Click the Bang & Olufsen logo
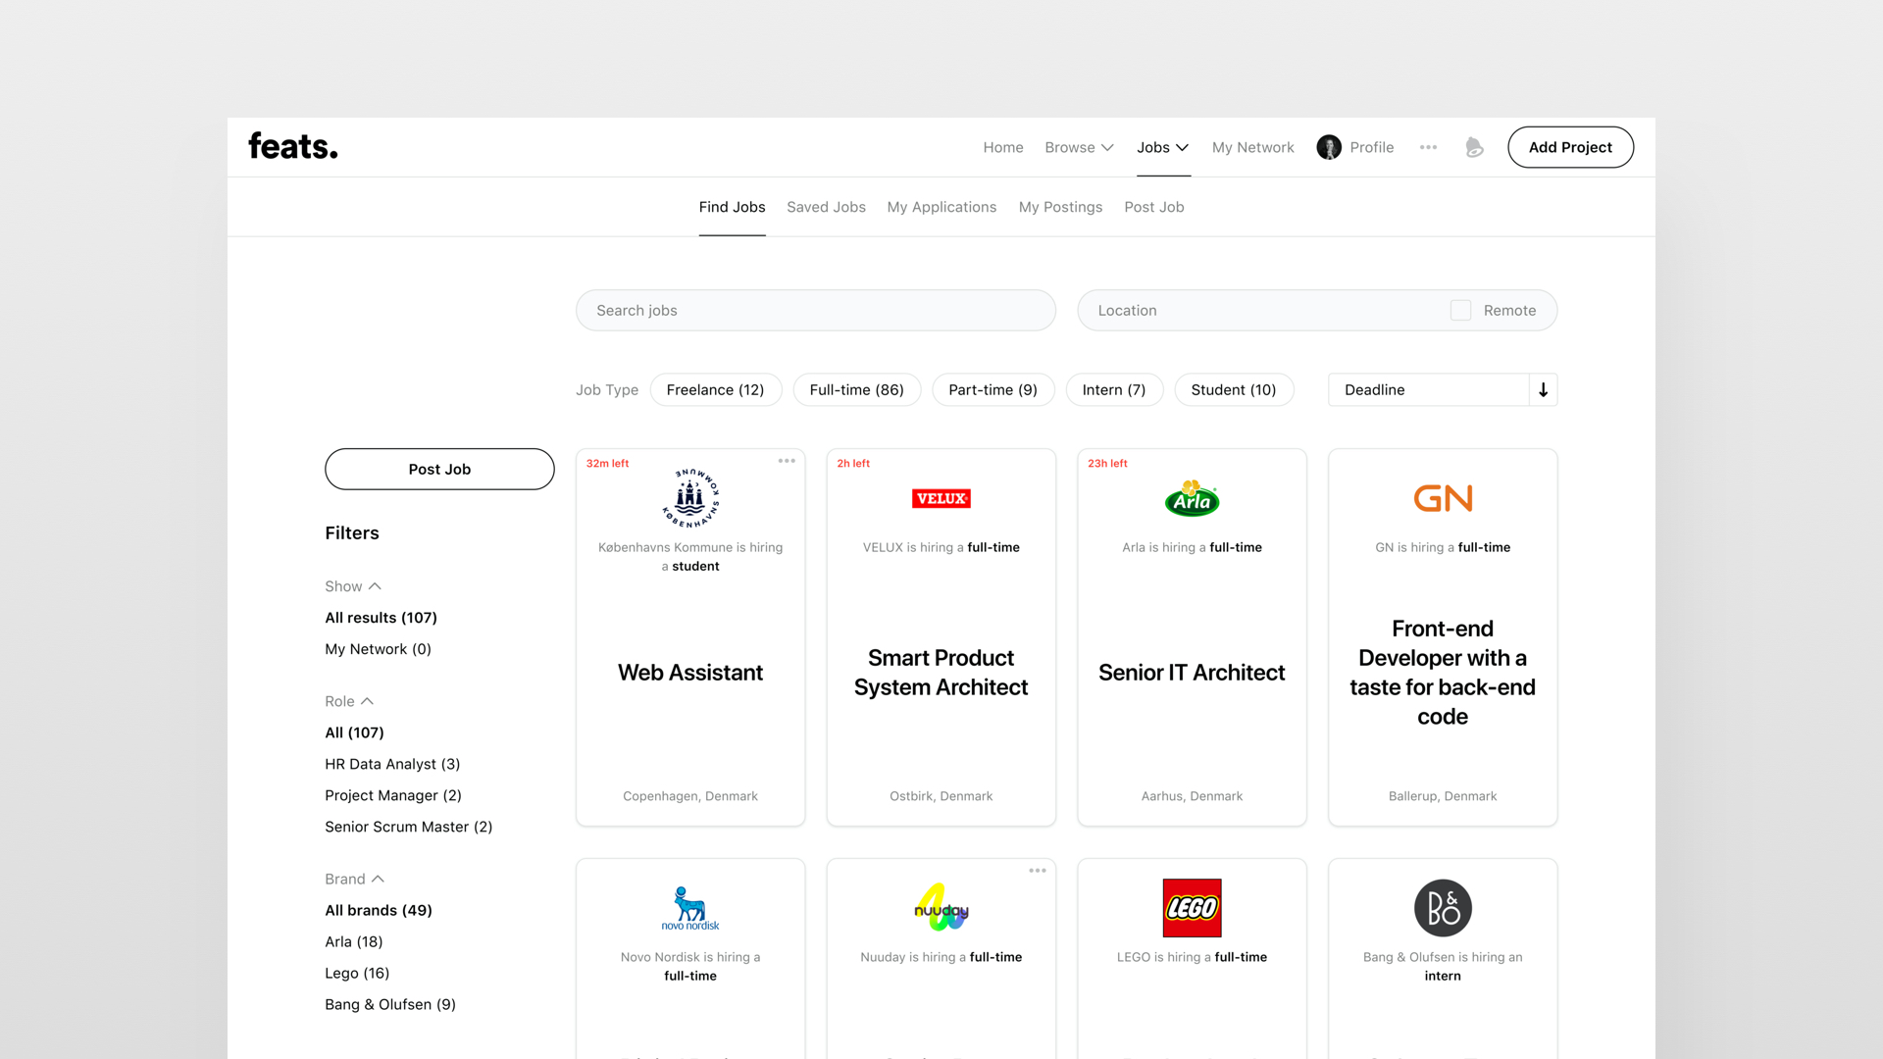The height and width of the screenshot is (1059, 1883). [x=1443, y=908]
